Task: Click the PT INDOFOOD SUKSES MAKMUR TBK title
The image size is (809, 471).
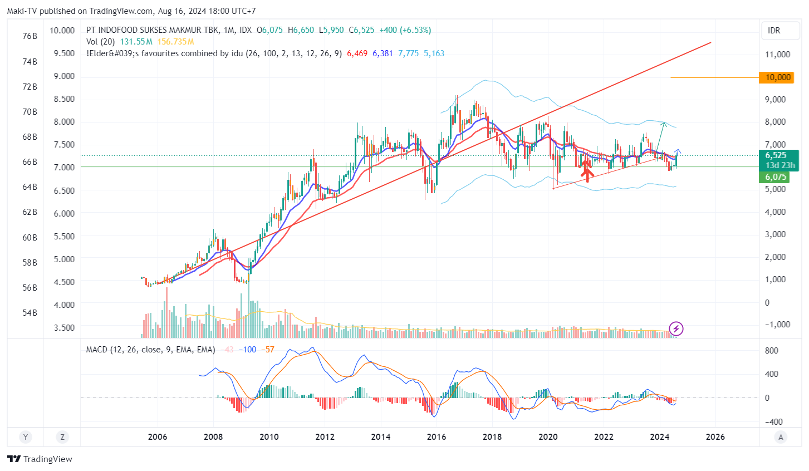Action: [x=153, y=30]
